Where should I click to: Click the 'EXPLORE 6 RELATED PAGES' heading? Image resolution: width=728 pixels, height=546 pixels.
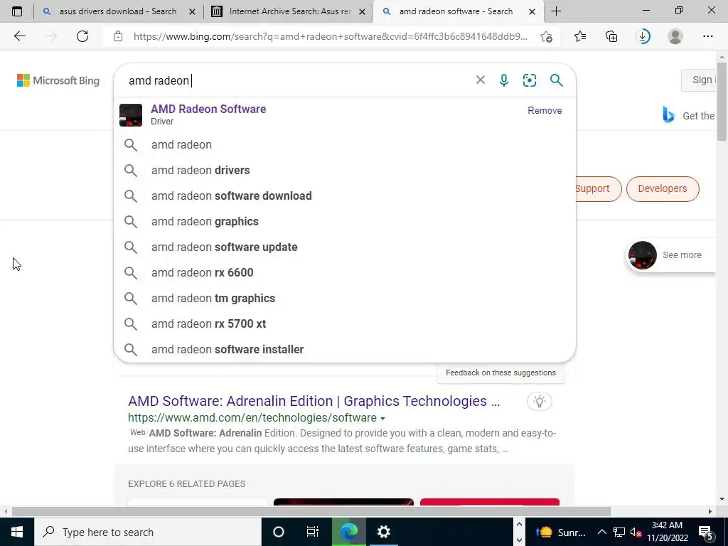pos(187,483)
